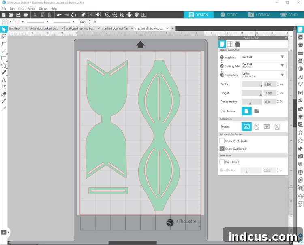Select the grid settings tab icon
The height and width of the screenshot is (245, 304).
click(x=229, y=44)
